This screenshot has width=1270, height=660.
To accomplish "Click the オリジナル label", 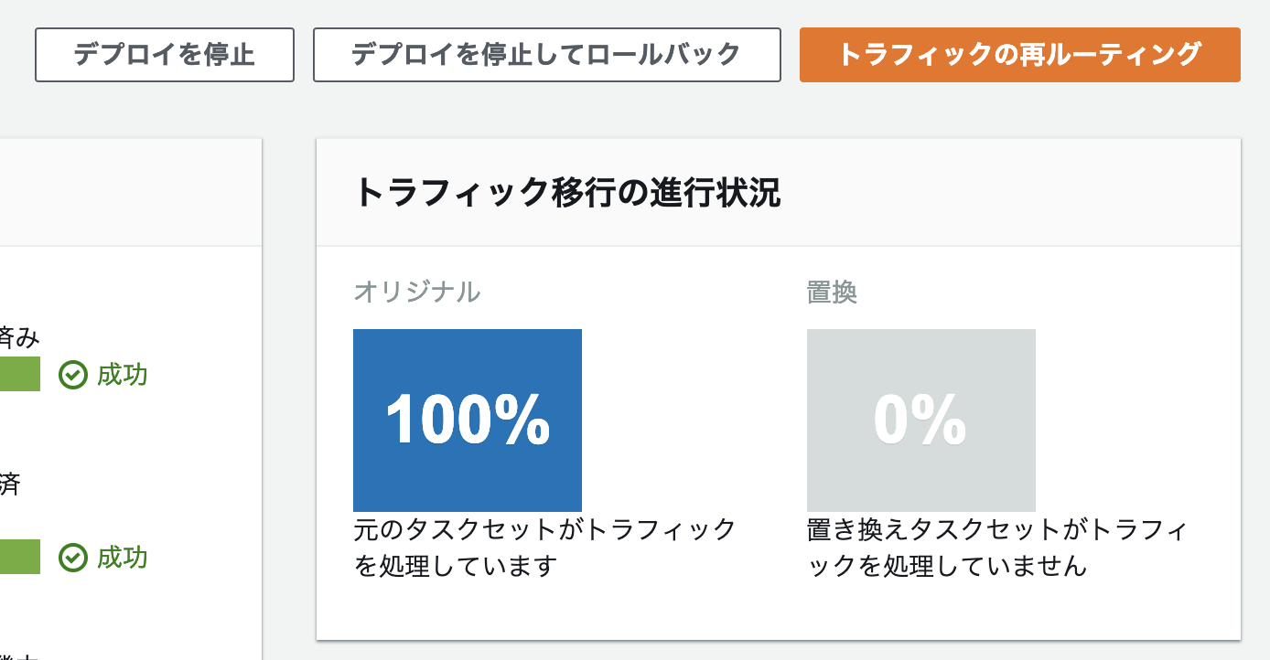I will (416, 292).
